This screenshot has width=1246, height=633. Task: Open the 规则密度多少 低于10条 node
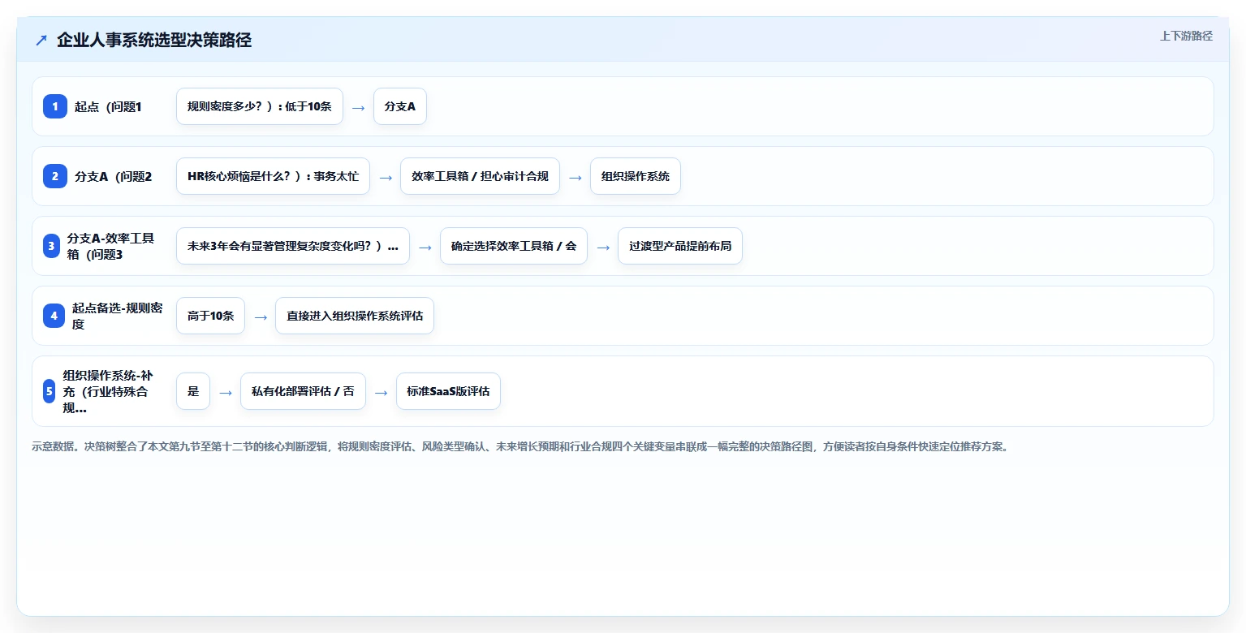(260, 106)
